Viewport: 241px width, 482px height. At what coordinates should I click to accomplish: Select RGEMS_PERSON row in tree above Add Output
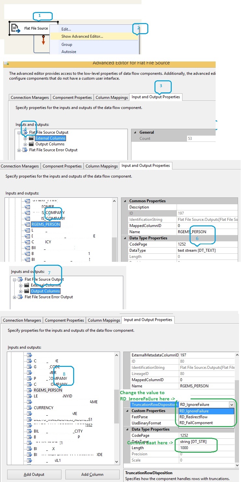[x=48, y=390]
